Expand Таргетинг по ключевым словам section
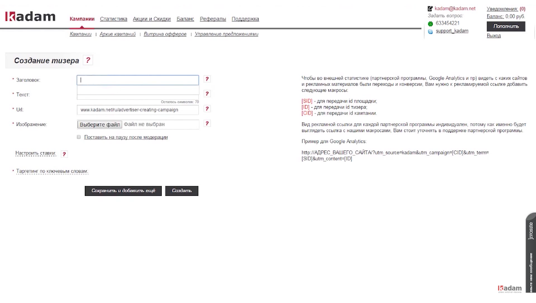The height and width of the screenshot is (303, 536). click(x=52, y=171)
